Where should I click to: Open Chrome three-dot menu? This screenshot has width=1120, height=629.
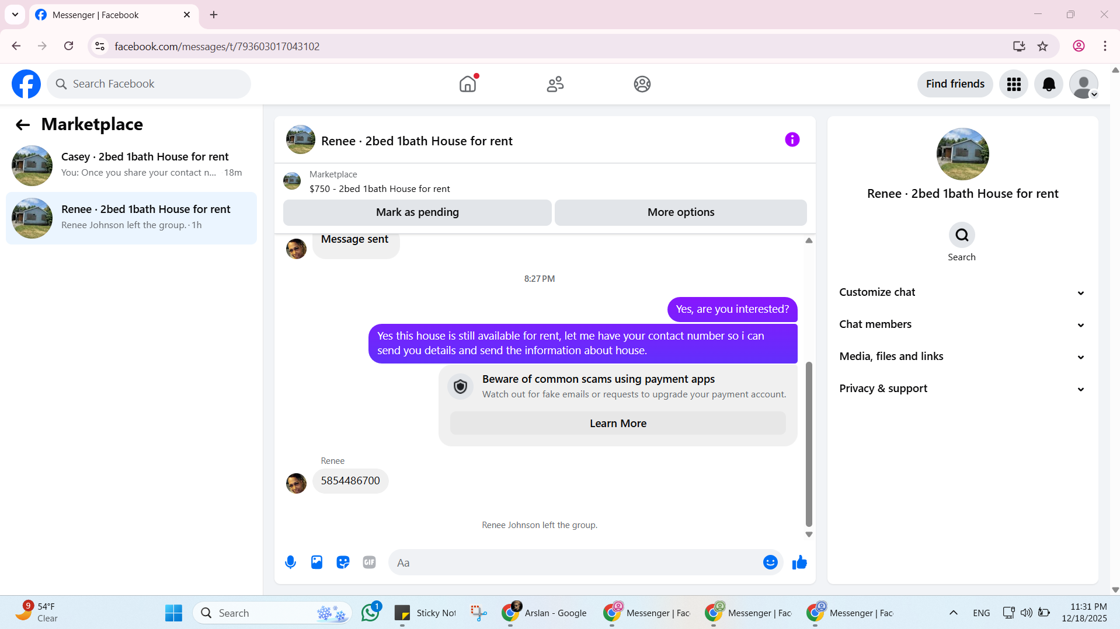click(x=1105, y=46)
